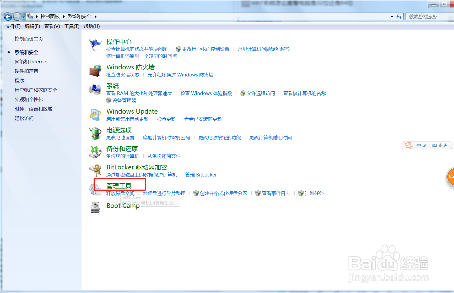Image resolution: width=454 pixels, height=293 pixels.
Task: Open the 查看(V) menu
Action: [x=52, y=26]
